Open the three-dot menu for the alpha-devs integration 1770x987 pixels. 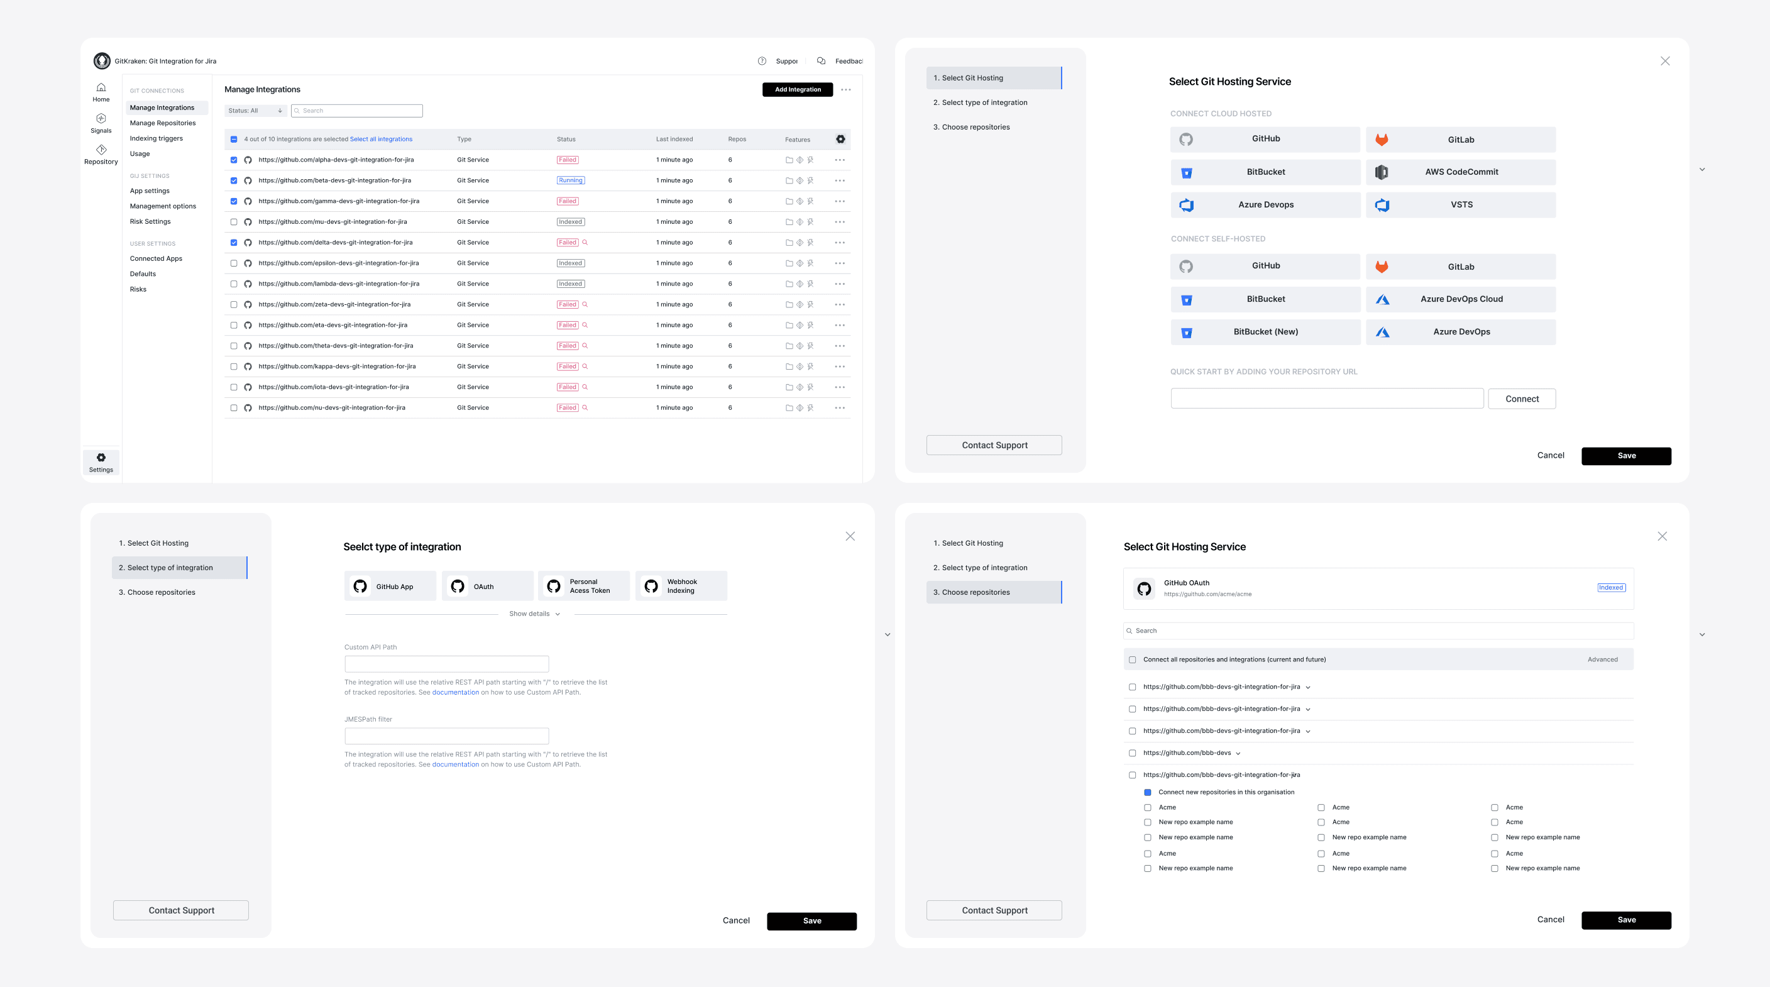coord(840,160)
